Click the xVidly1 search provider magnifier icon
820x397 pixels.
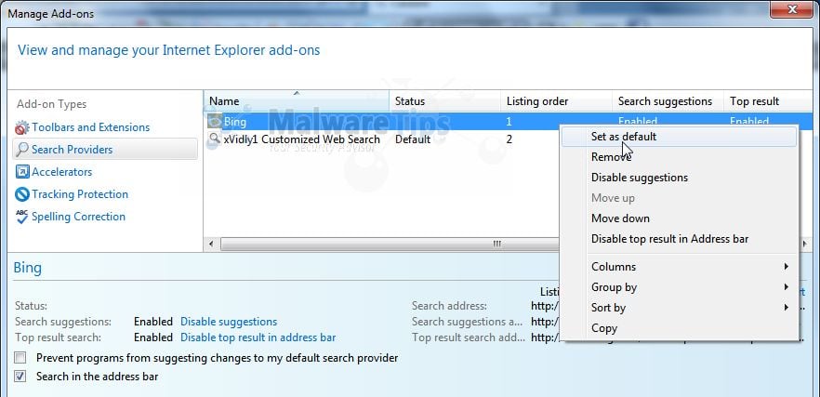tap(215, 139)
